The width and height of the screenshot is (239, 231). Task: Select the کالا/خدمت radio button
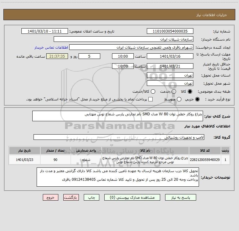pyautogui.click(x=153, y=91)
